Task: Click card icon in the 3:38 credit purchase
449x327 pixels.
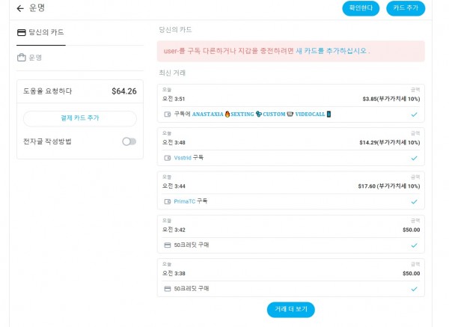Action: tap(168, 289)
